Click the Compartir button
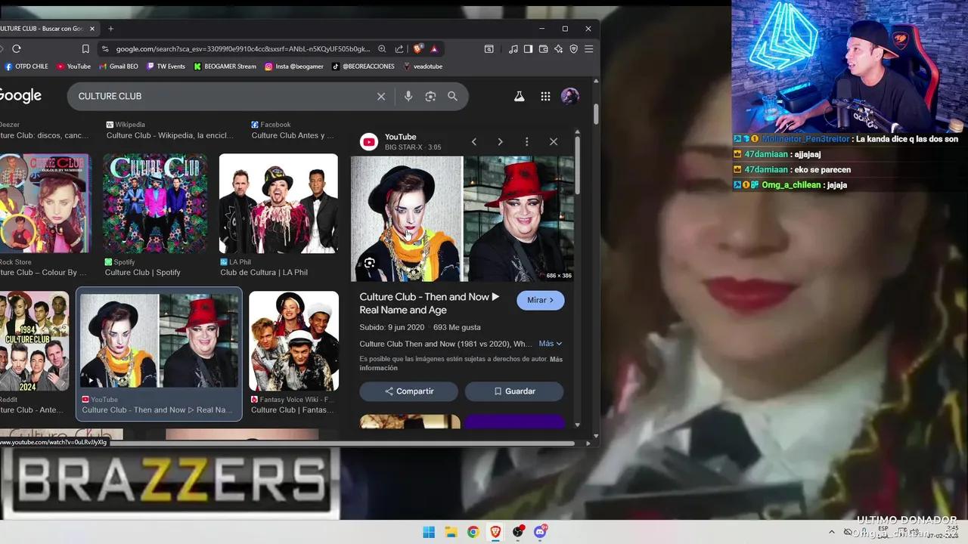 click(409, 391)
